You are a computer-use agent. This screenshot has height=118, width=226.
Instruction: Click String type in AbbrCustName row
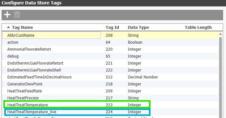pyautogui.click(x=133, y=35)
